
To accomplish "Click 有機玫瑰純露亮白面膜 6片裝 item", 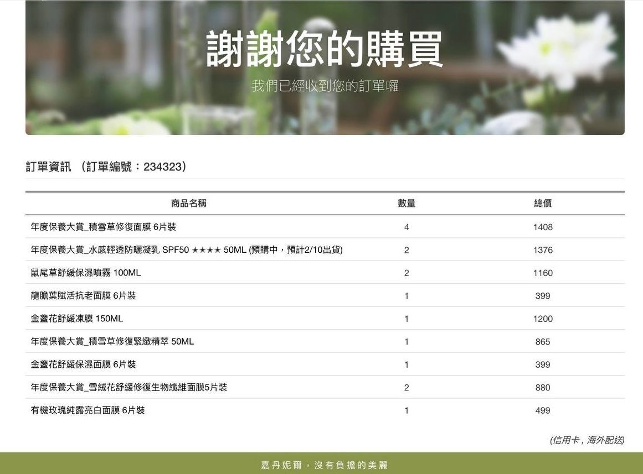I will pos(88,410).
